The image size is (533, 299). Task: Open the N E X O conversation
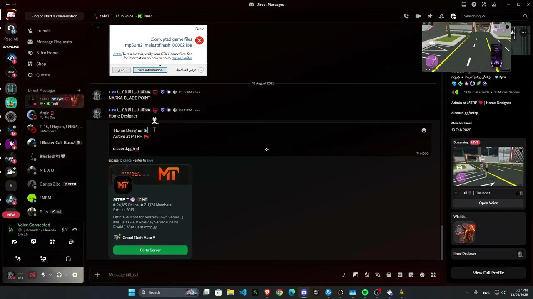pyautogui.click(x=55, y=170)
